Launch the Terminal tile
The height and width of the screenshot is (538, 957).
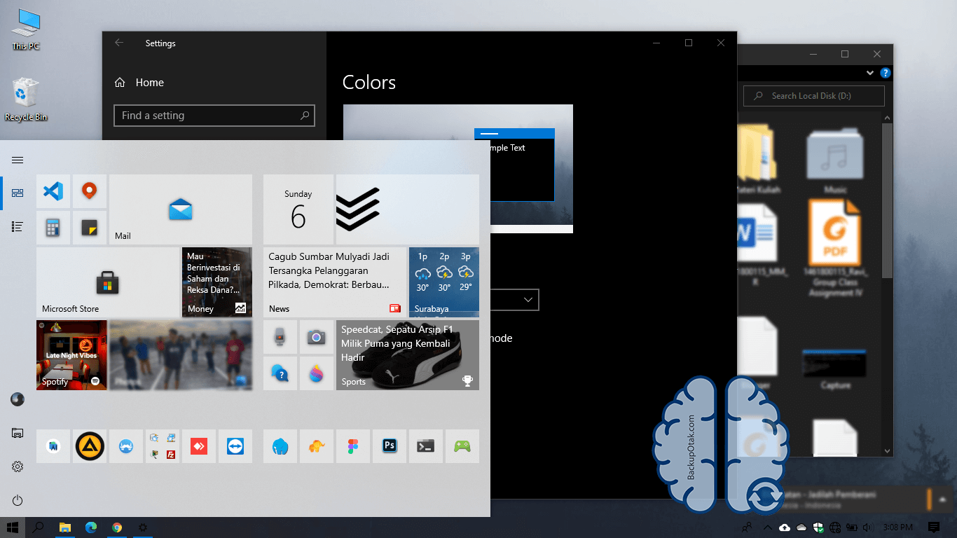[426, 446]
